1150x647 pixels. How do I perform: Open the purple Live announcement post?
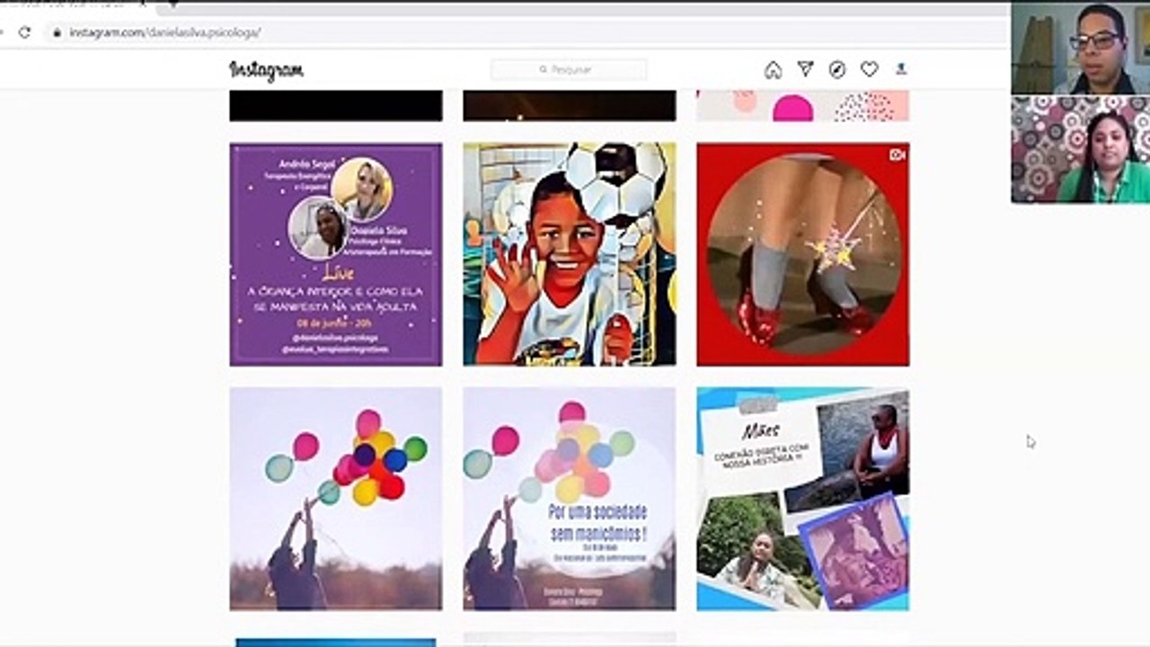336,254
